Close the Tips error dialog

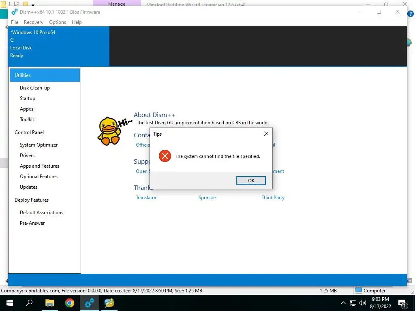266,134
